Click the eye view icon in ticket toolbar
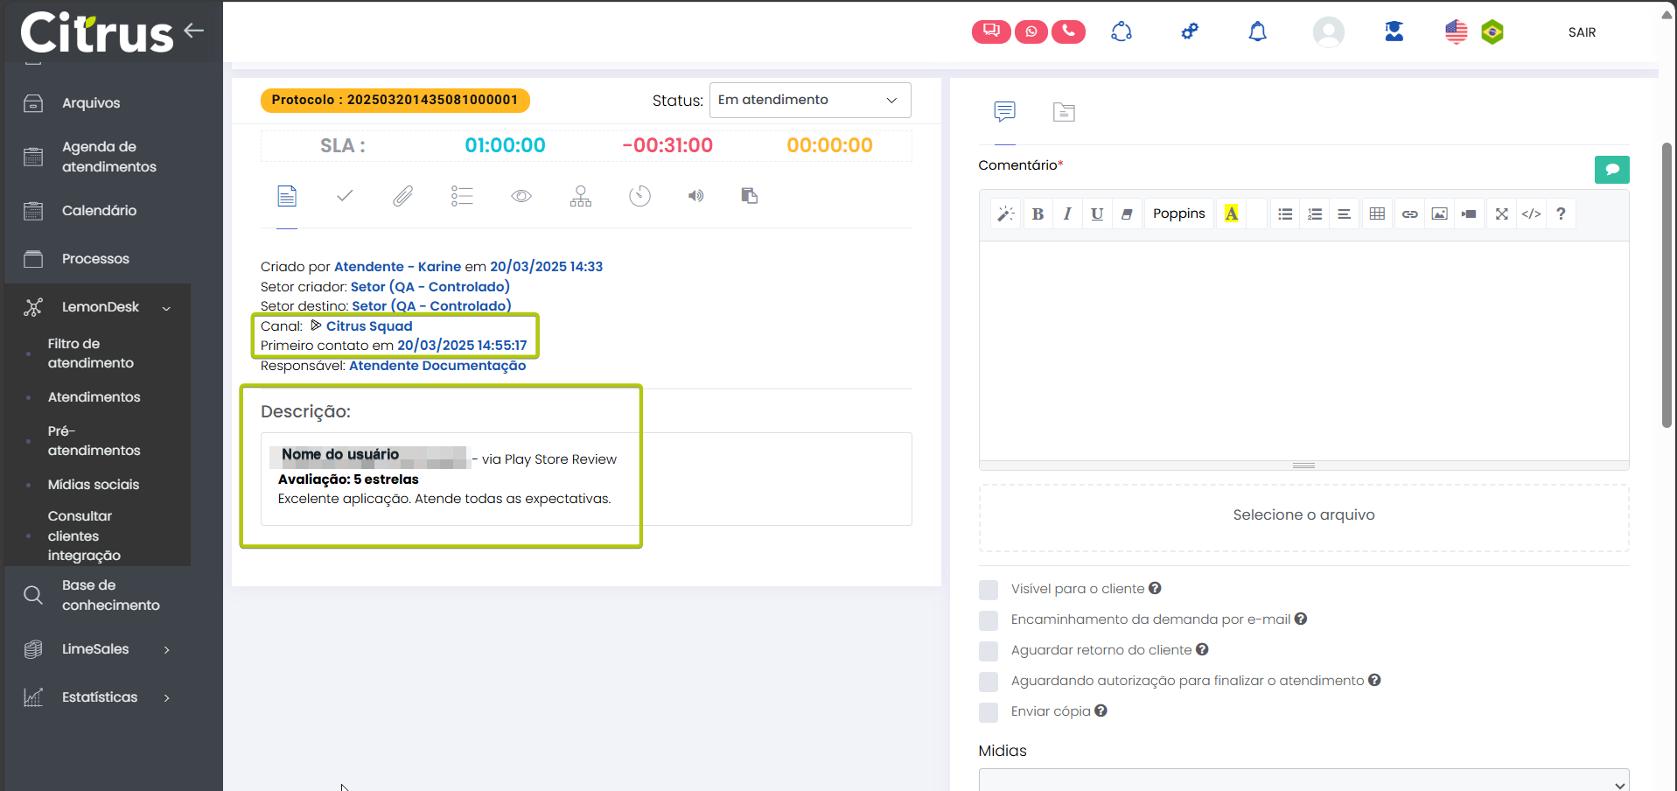 click(521, 196)
